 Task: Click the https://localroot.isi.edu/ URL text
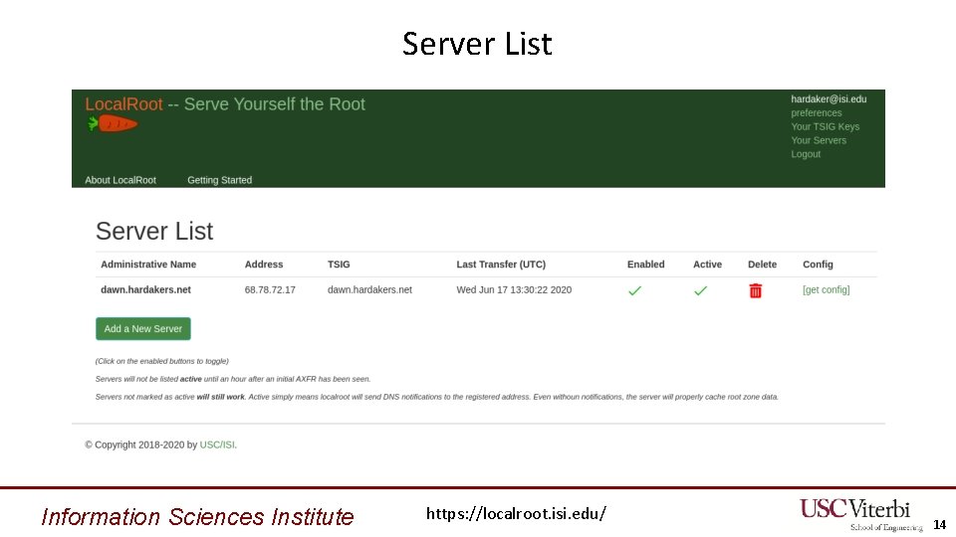(516, 514)
